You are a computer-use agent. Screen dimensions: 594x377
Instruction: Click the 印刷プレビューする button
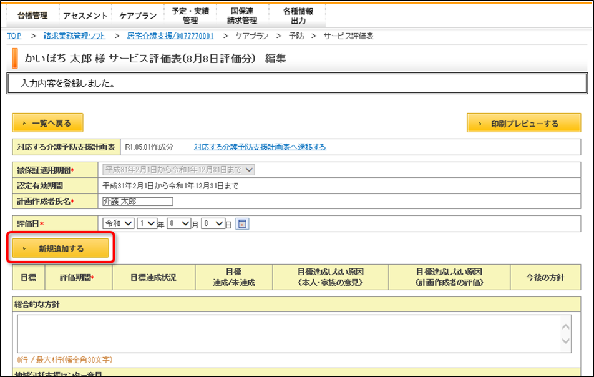[x=523, y=123]
